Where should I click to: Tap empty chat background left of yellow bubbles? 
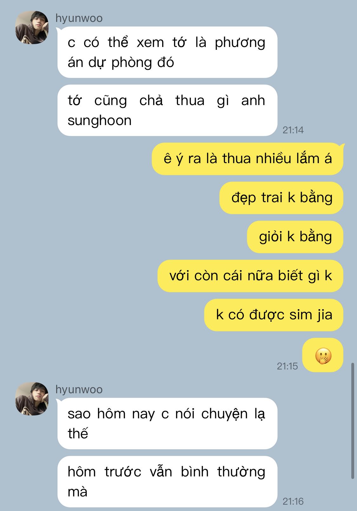pyautogui.click(x=76, y=254)
